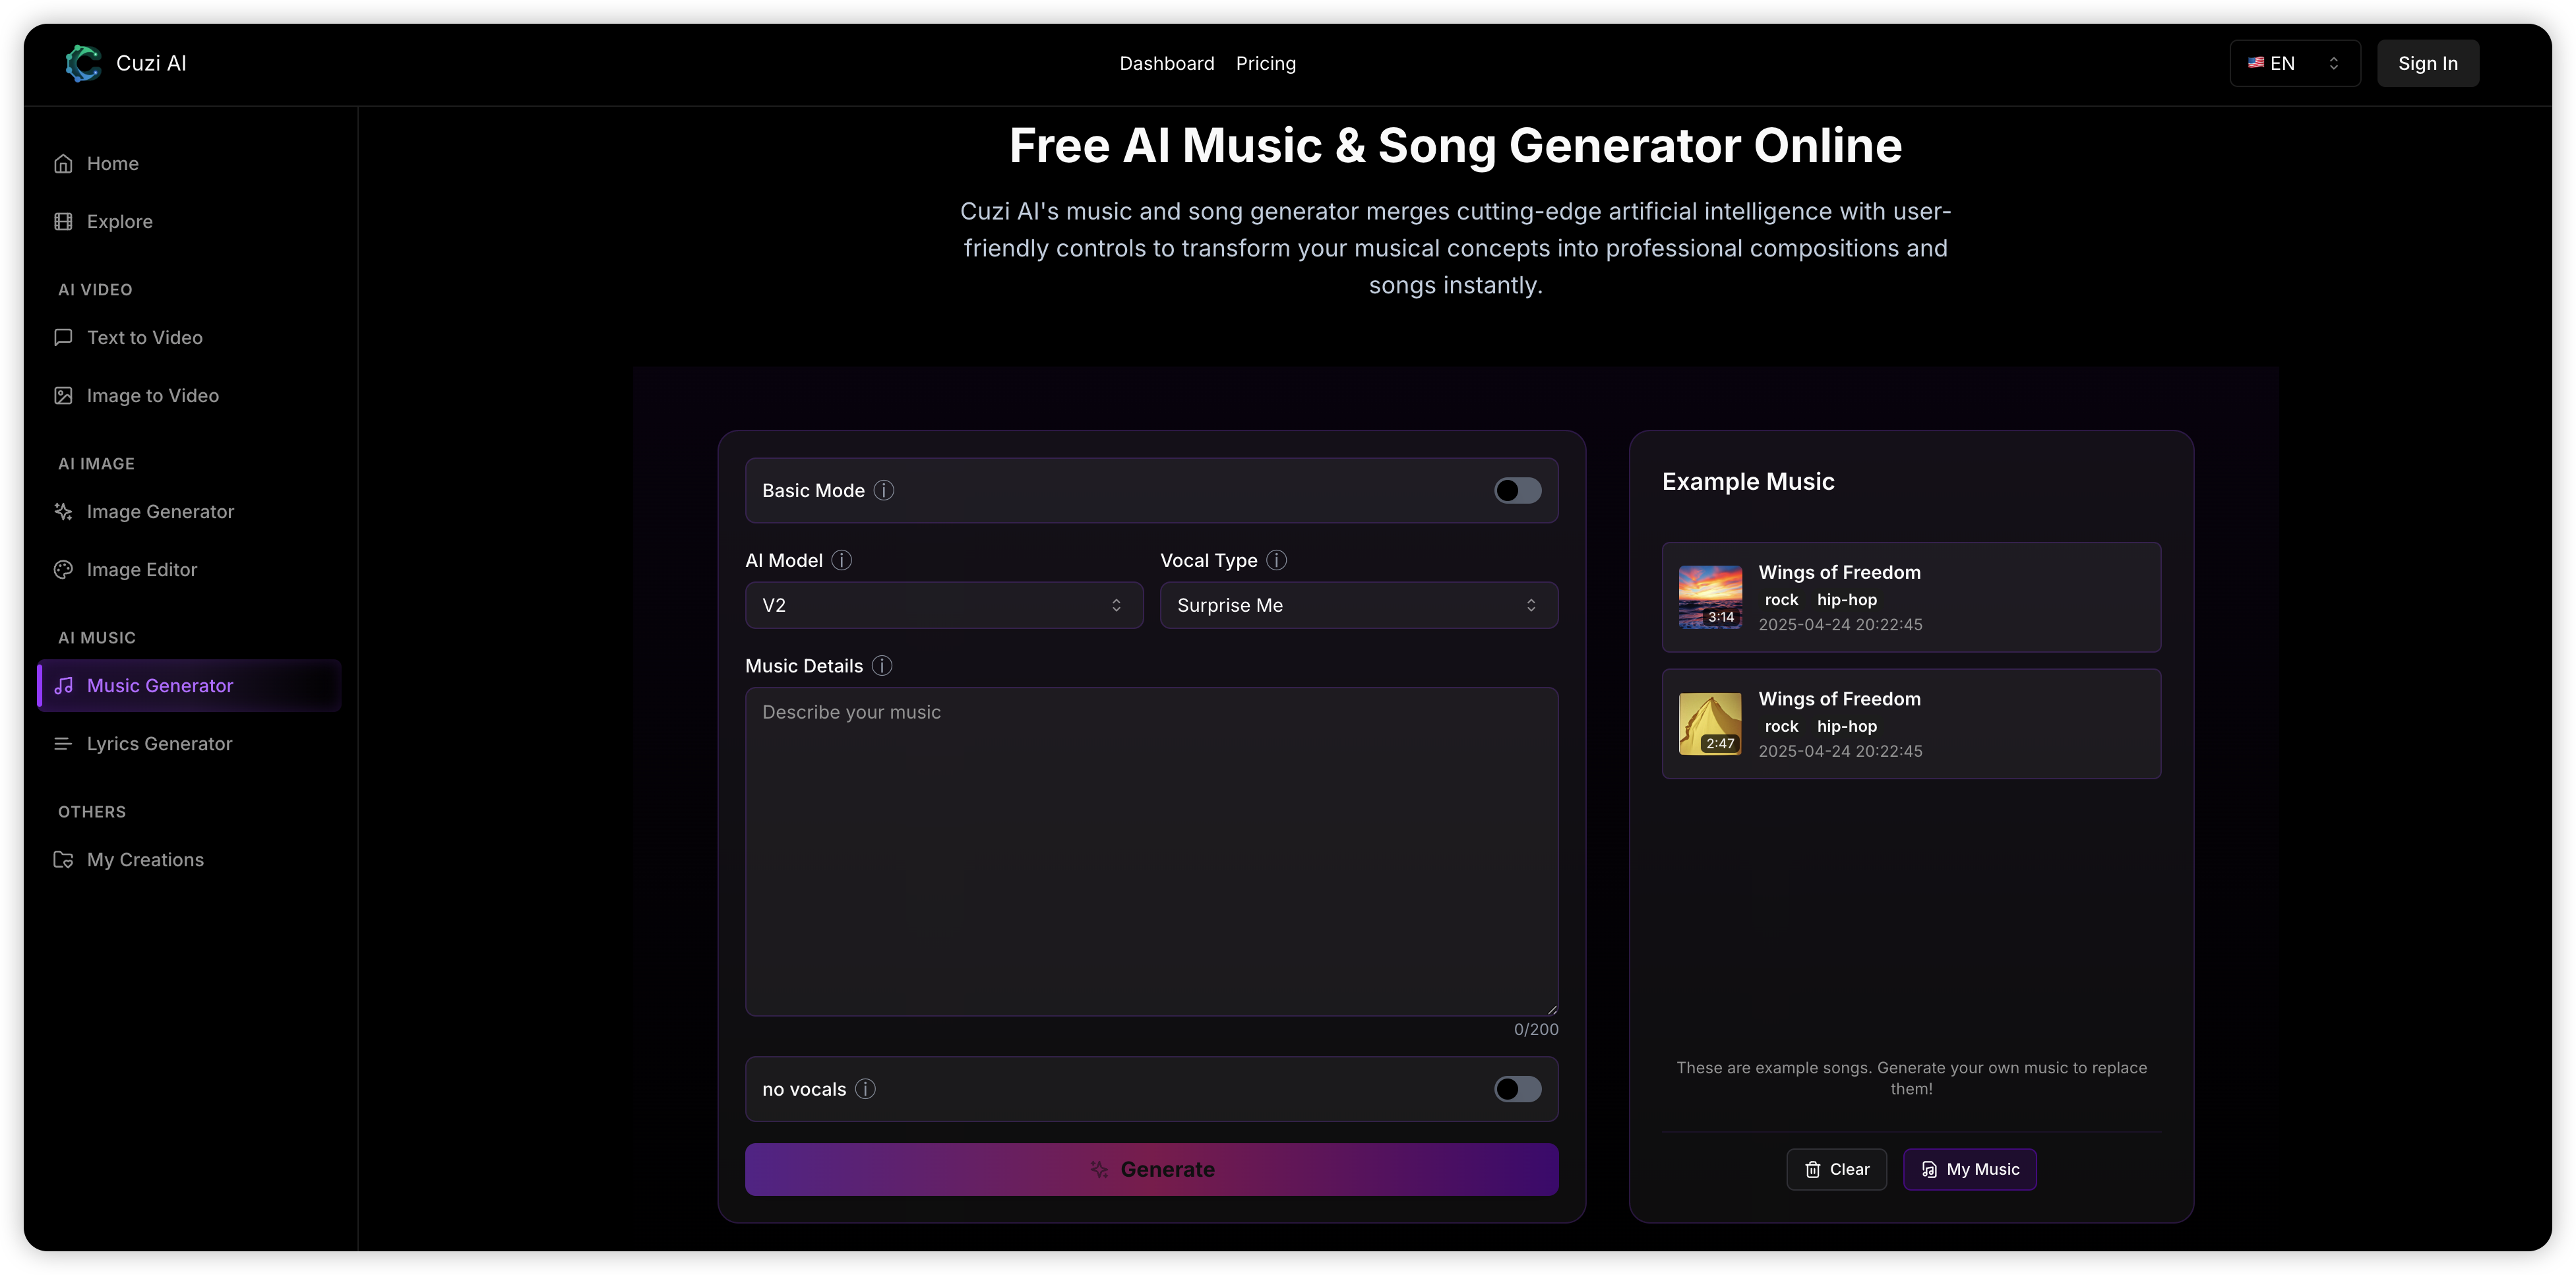Screen dimensions: 2576x1275
Task: Click the Generate button
Action: [x=1151, y=1169]
